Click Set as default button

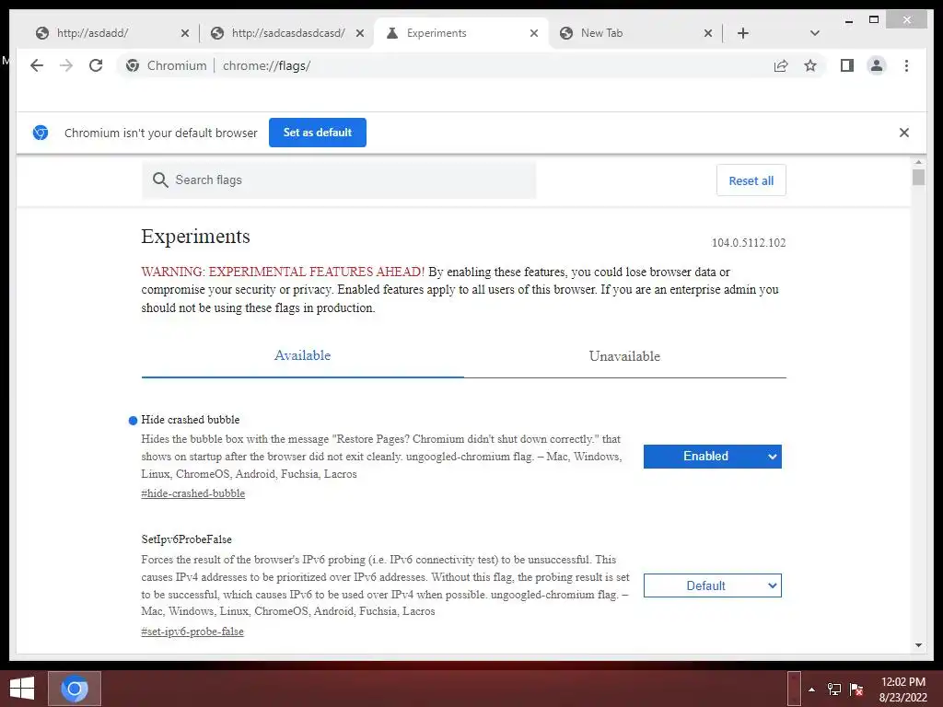tap(318, 133)
